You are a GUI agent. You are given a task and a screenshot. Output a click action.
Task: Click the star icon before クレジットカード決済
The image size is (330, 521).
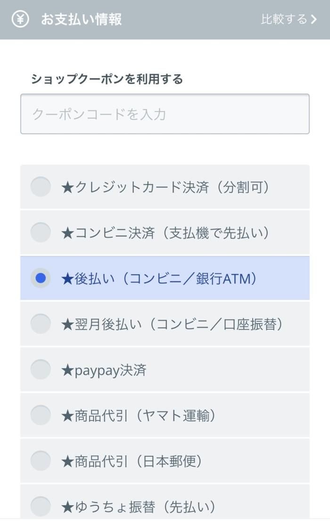tap(67, 188)
